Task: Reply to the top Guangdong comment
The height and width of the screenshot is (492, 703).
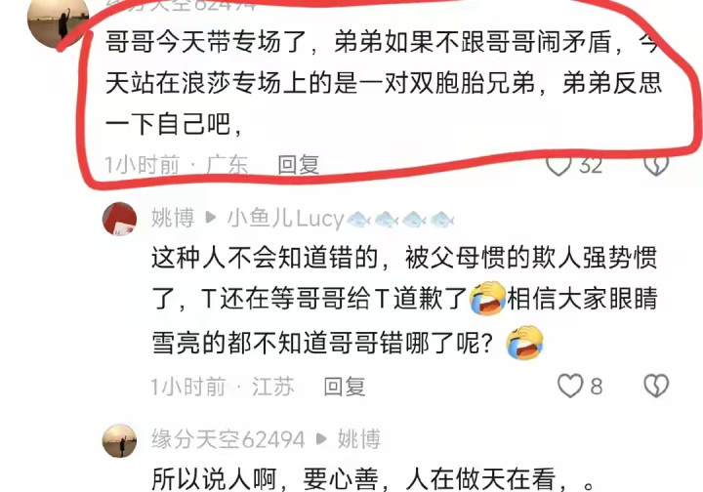Action: [x=298, y=165]
